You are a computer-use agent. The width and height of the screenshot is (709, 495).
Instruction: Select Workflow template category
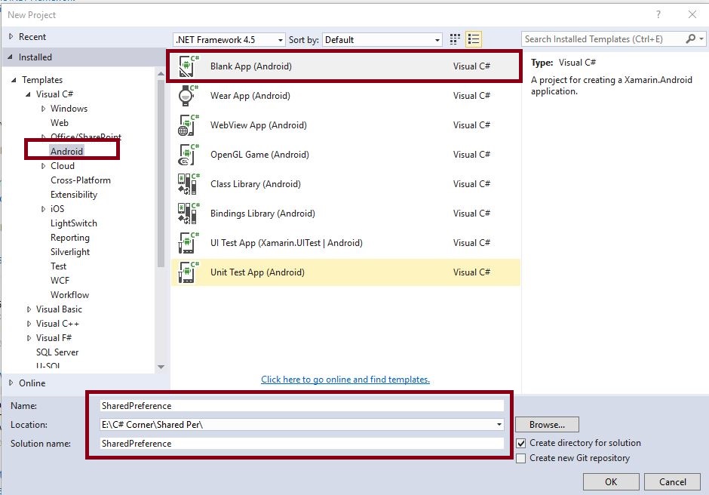click(x=69, y=295)
